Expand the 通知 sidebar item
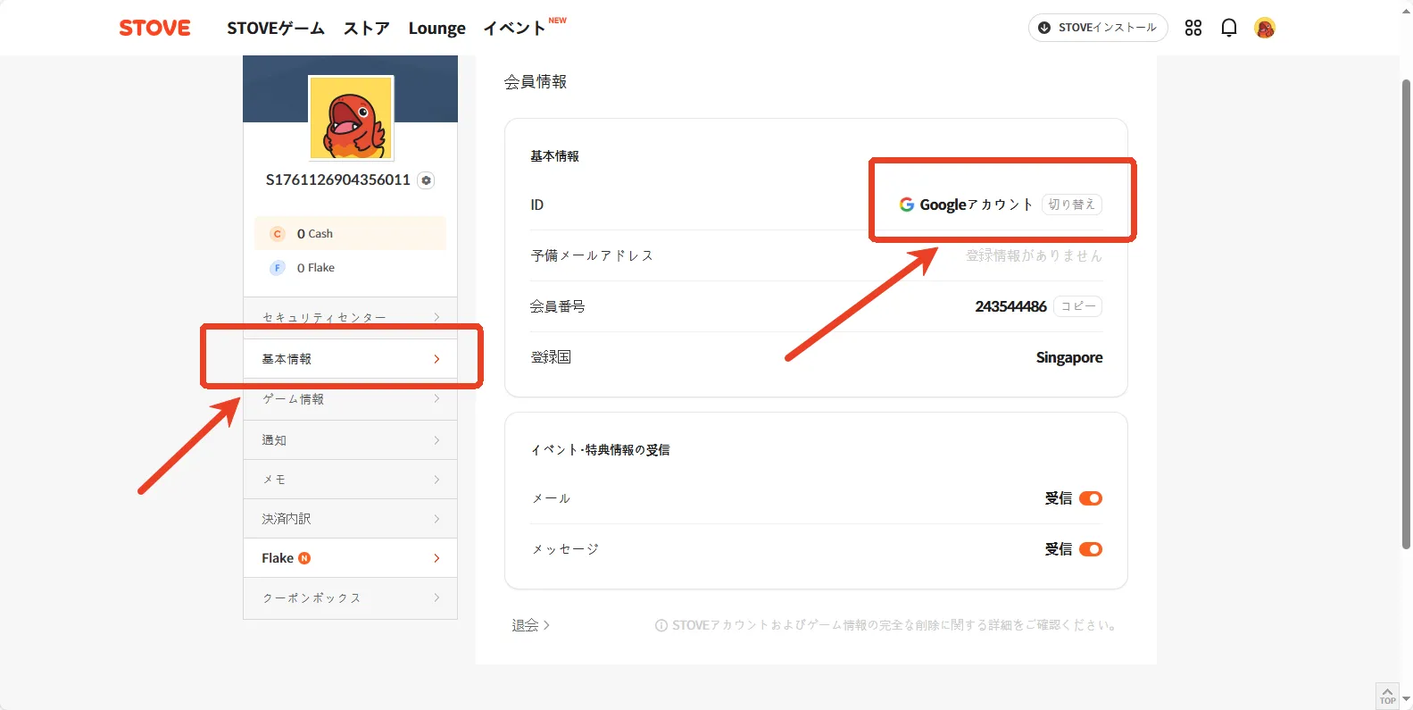This screenshot has height=710, width=1413. click(350, 440)
